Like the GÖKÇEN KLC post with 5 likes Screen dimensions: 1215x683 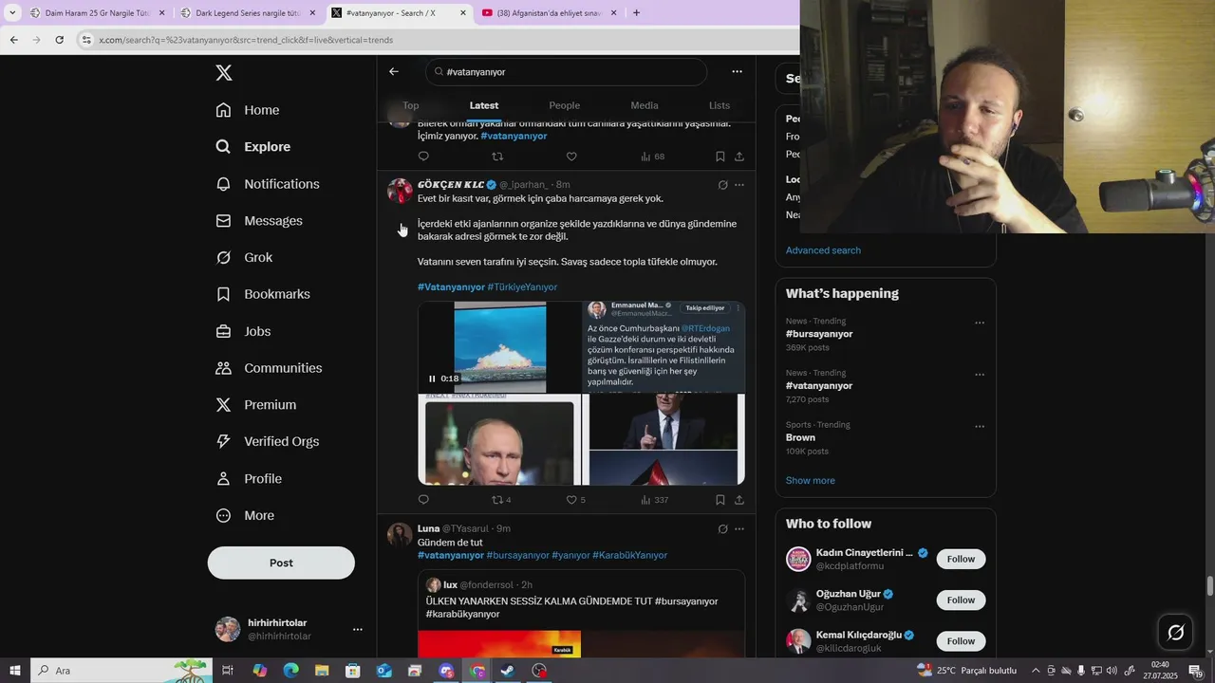pyautogui.click(x=576, y=500)
